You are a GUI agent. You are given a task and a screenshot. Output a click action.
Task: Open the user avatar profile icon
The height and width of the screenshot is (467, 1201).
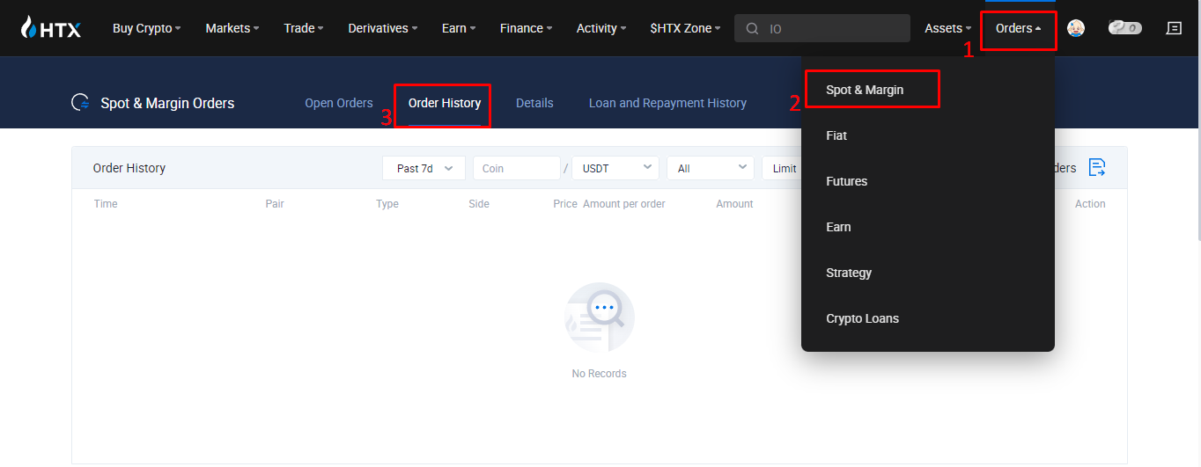tap(1075, 28)
